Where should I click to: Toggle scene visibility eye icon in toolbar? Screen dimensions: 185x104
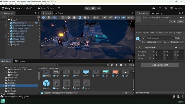(123, 18)
